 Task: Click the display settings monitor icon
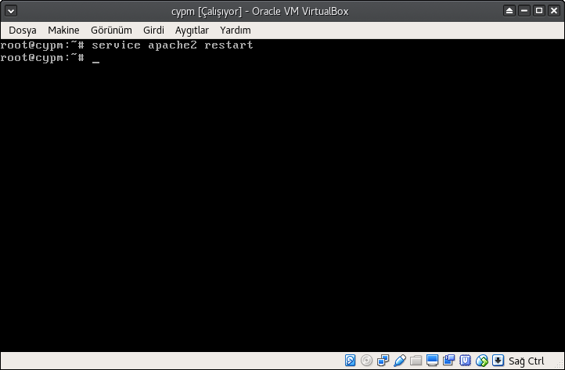pos(432,361)
